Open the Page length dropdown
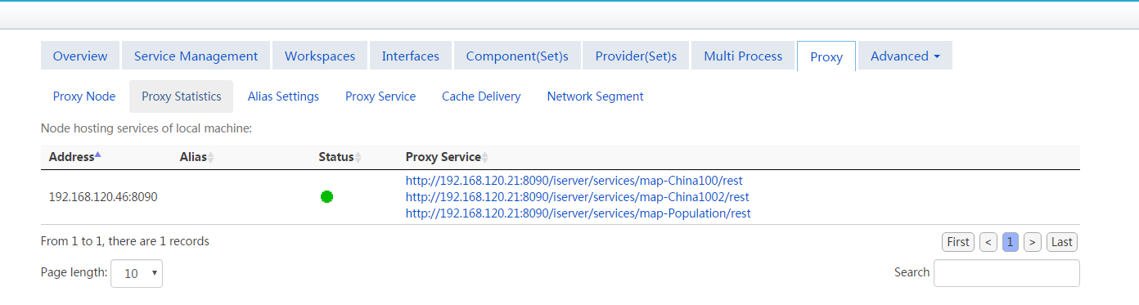1139x305 pixels. coord(137,274)
